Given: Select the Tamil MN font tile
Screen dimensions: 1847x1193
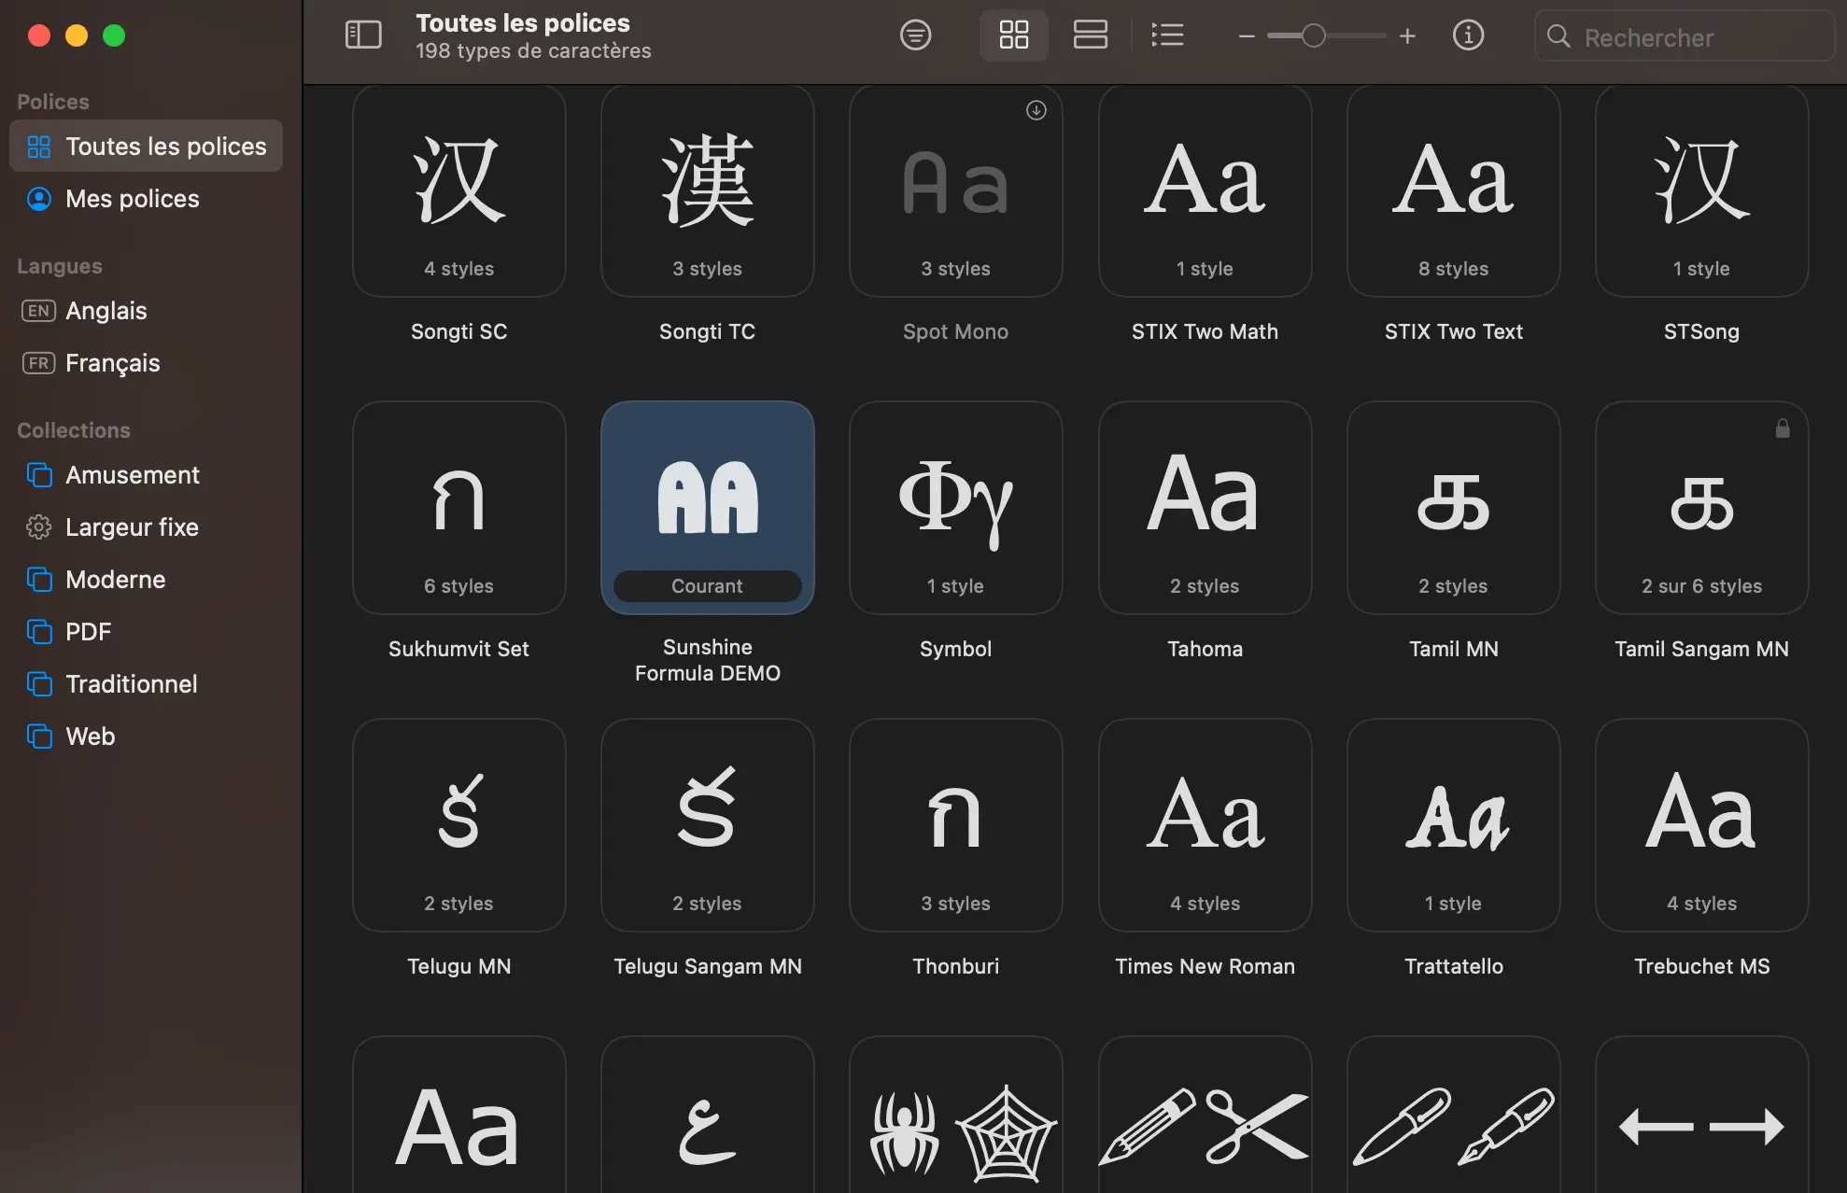Looking at the screenshot, I should click(x=1453, y=508).
